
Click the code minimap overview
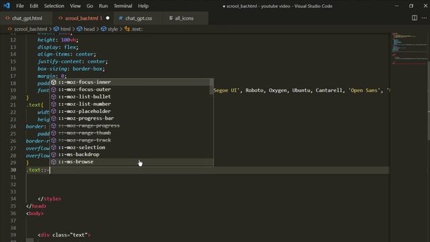(x=409, y=49)
